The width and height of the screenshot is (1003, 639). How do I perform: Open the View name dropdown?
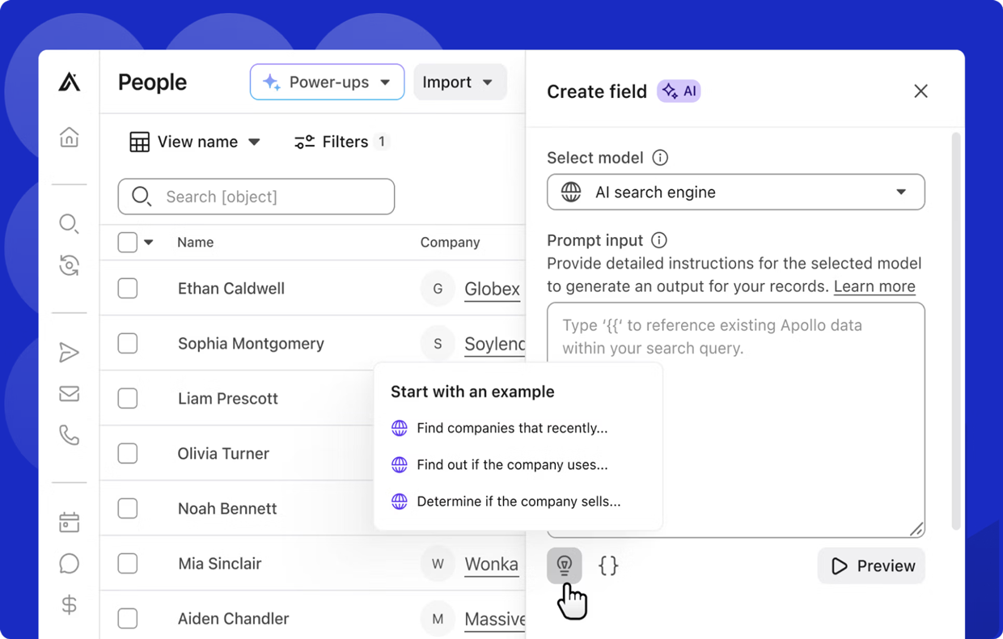195,142
